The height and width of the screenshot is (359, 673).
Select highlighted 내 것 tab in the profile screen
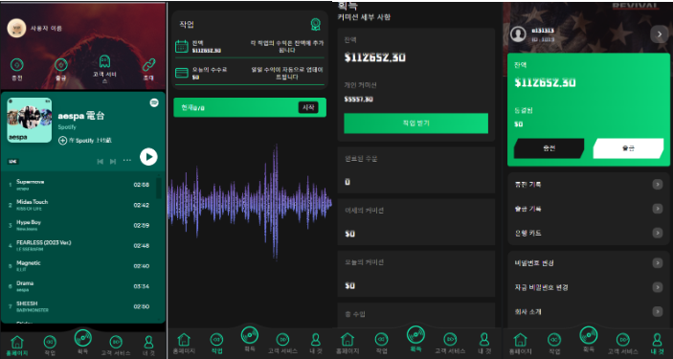click(657, 343)
